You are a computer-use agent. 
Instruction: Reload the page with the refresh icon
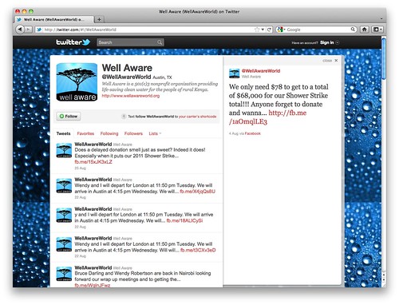coord(269,30)
